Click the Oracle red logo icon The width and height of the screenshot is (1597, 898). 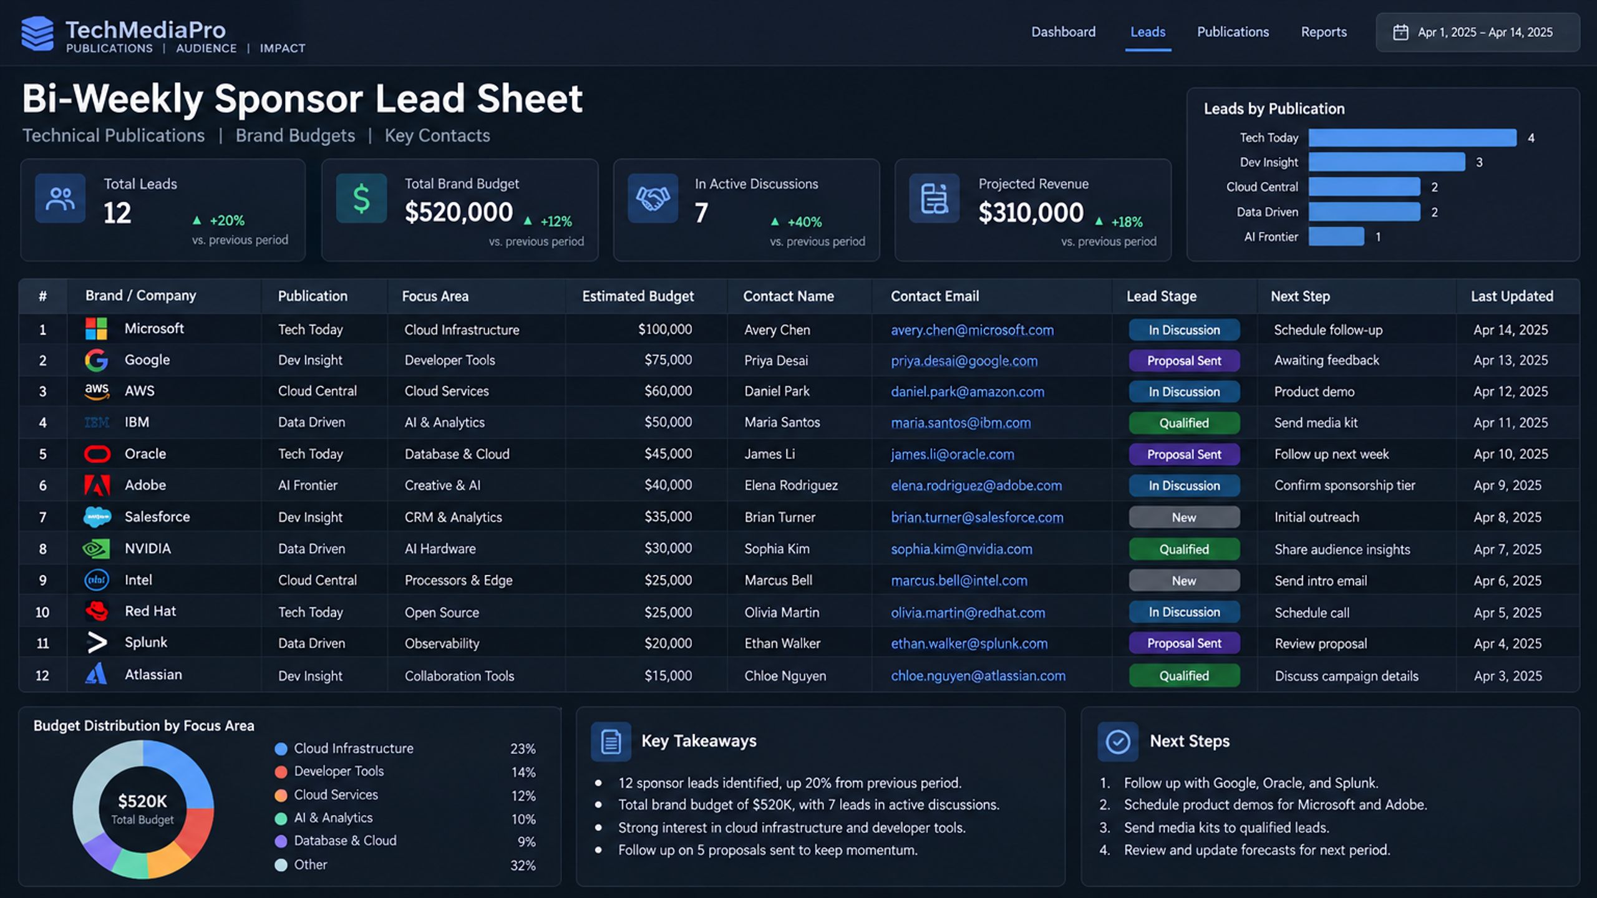[97, 454]
